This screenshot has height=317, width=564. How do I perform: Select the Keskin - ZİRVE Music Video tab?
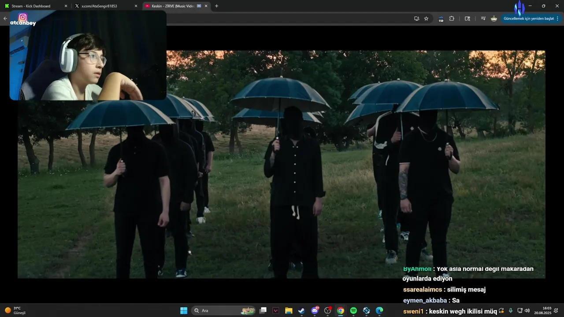click(176, 6)
